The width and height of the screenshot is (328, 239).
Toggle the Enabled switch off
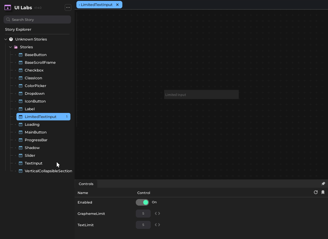142,202
